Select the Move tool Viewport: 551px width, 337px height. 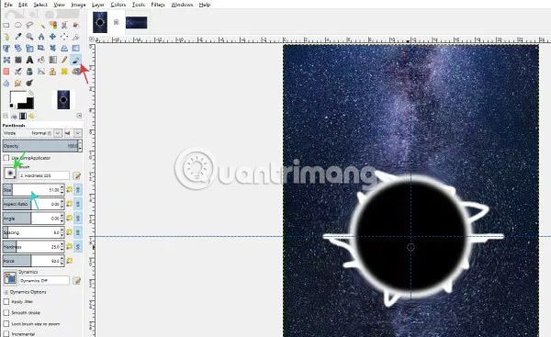[52, 37]
